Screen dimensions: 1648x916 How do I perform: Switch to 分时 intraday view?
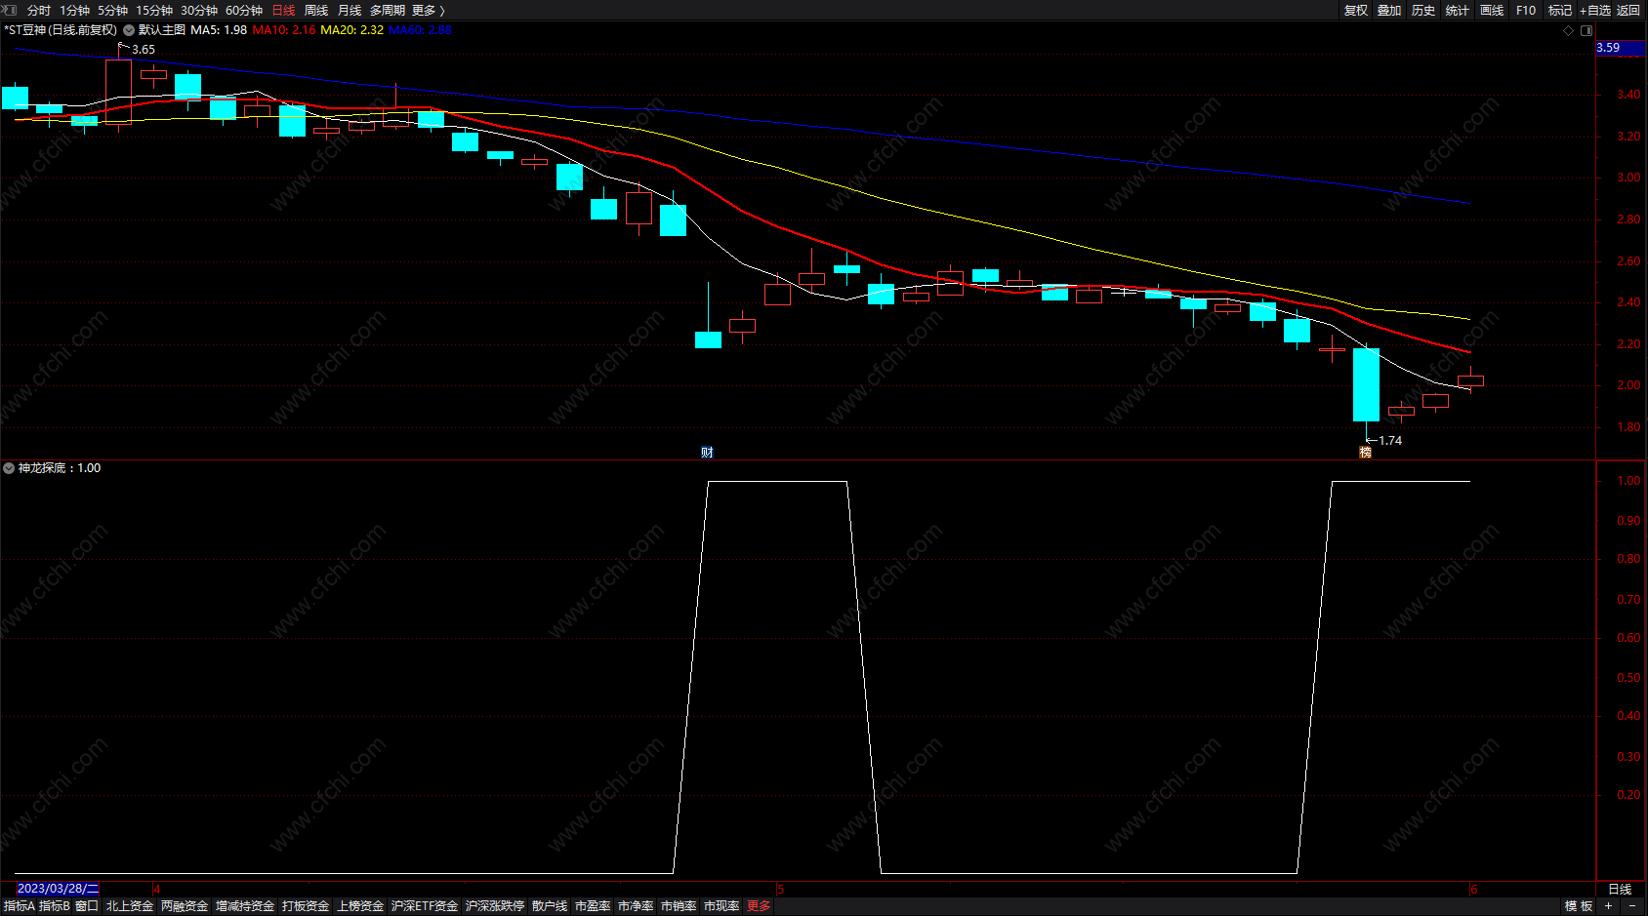pyautogui.click(x=39, y=11)
